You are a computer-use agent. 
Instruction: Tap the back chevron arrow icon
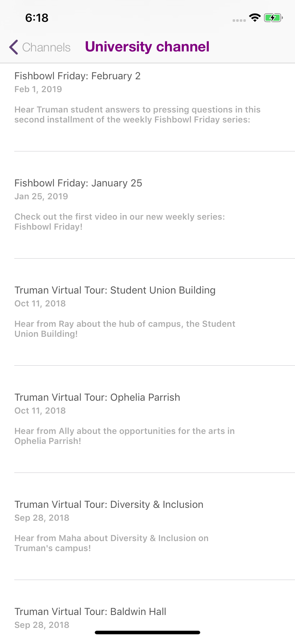click(14, 47)
